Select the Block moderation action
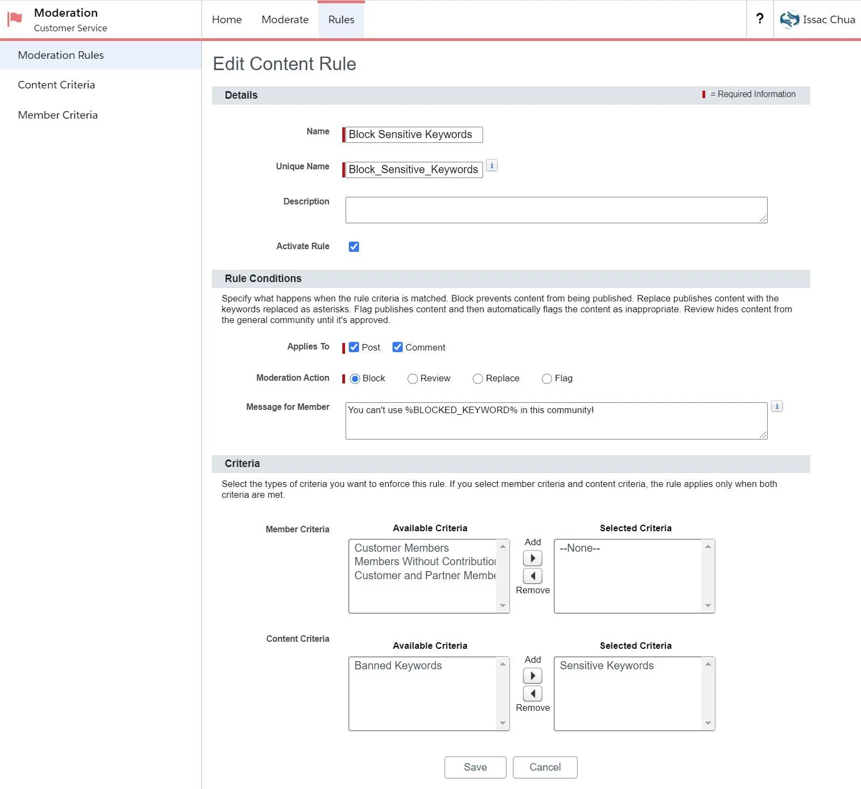This screenshot has width=861, height=789. pyautogui.click(x=355, y=379)
